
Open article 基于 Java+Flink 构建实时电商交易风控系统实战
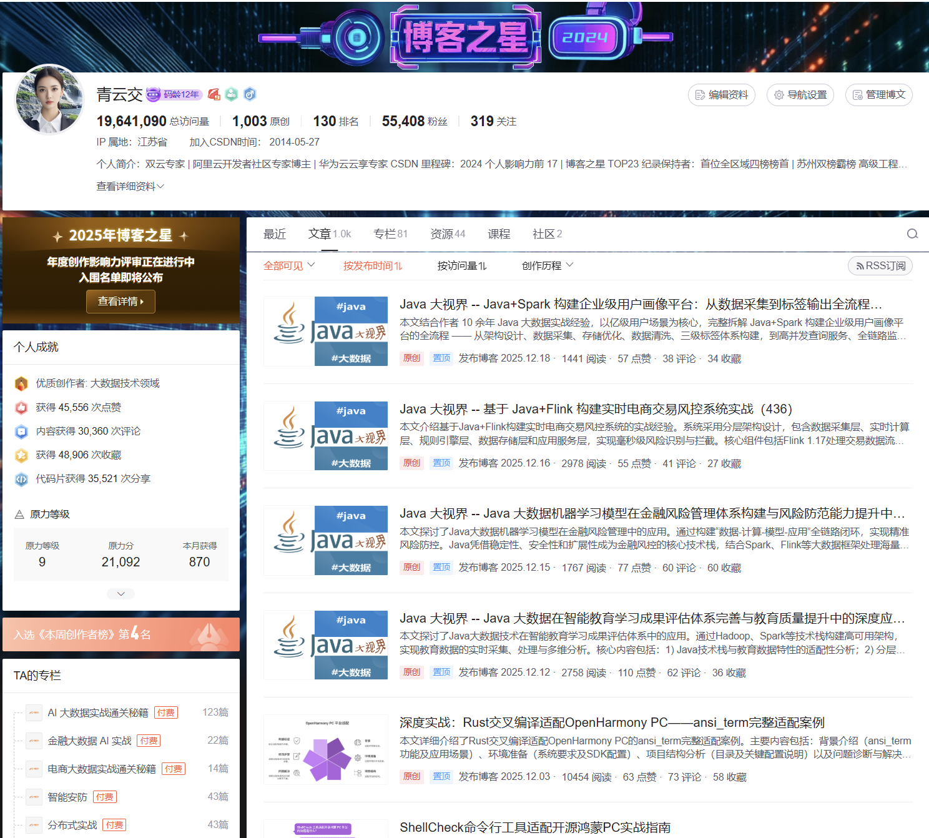coord(596,409)
